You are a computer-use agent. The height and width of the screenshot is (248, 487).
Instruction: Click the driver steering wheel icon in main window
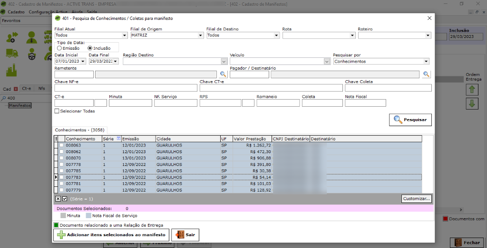31,54
